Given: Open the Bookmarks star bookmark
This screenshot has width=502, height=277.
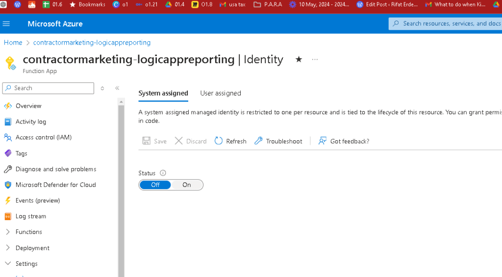Looking at the screenshot, I should [87, 4].
